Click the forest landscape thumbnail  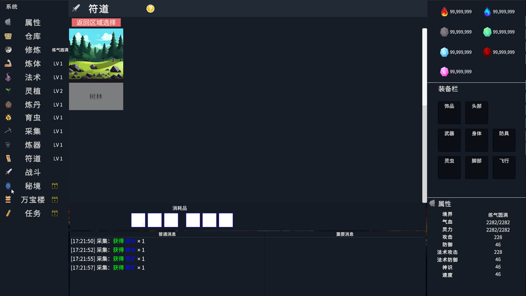point(96,54)
